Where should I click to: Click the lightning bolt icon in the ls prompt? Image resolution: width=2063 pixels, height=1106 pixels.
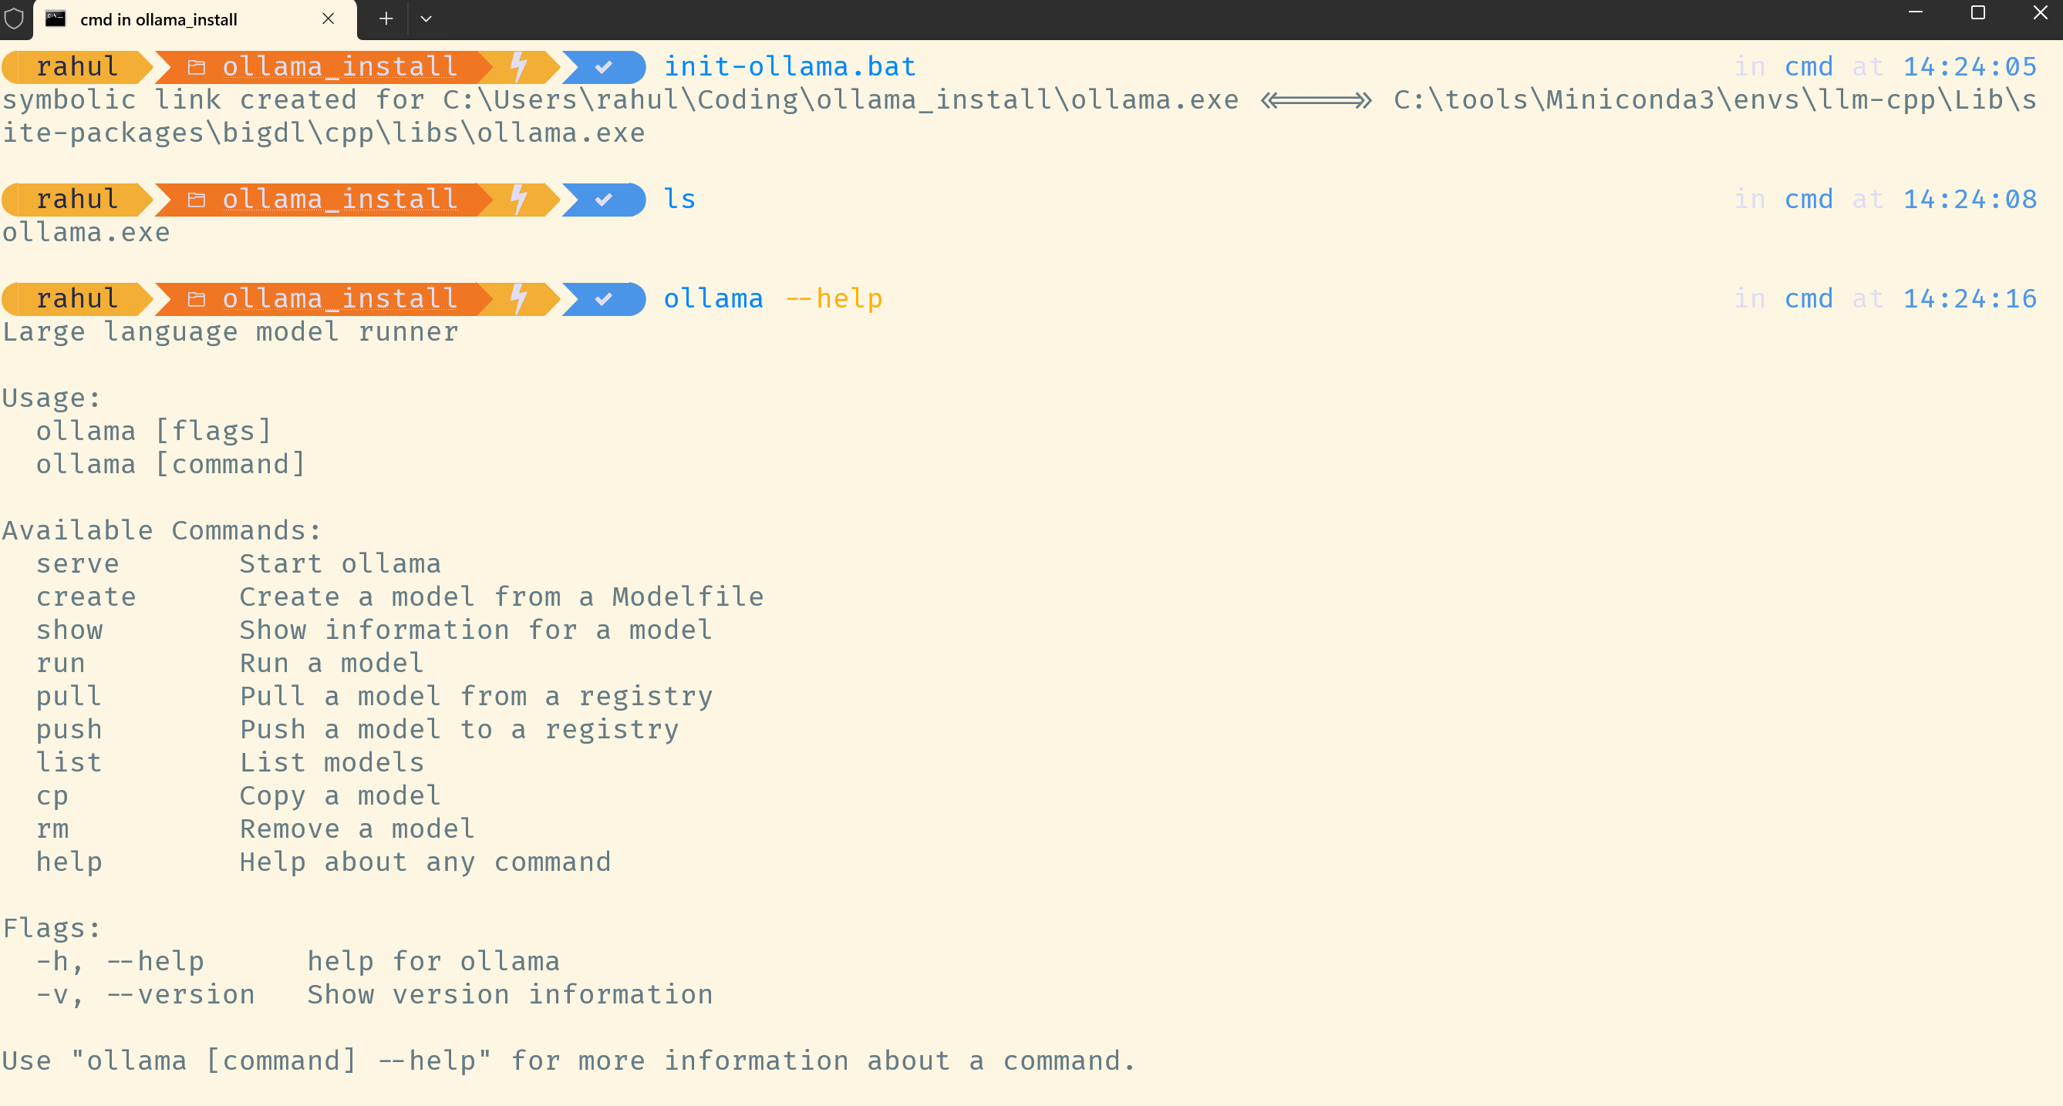coord(520,199)
